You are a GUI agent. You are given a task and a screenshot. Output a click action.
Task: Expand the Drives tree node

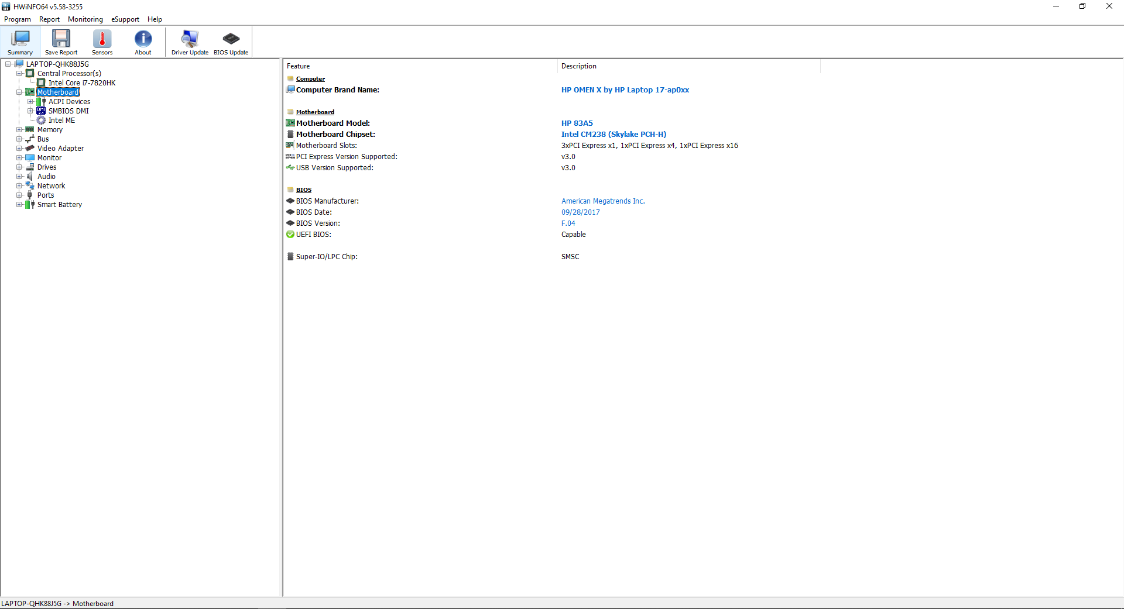point(19,167)
